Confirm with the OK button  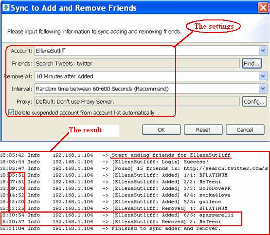click(162, 129)
